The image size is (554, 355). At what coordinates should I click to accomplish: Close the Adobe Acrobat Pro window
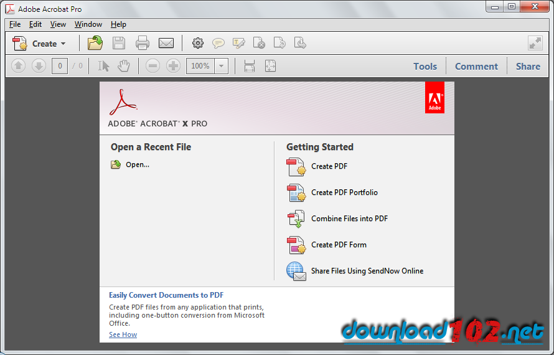(535, 7)
